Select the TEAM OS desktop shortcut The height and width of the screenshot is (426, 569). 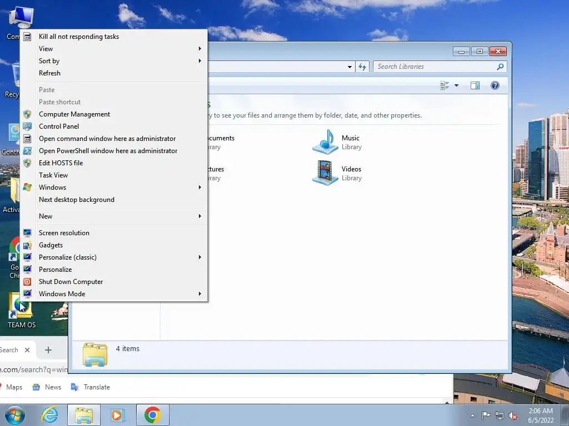pyautogui.click(x=22, y=311)
